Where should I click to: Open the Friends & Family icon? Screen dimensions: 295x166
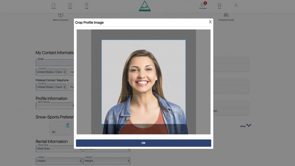(226, 15)
